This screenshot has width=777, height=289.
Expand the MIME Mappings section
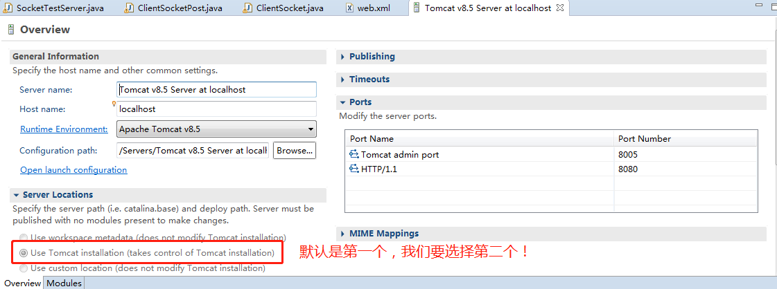343,234
